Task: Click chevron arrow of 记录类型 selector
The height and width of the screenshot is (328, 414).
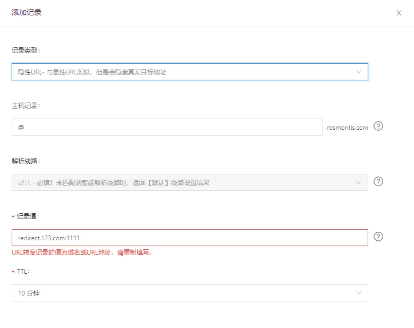Action: click(358, 72)
